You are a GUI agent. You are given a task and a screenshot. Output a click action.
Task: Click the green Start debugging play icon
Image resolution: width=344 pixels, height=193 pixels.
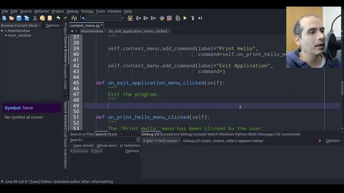pyautogui.click(x=185, y=18)
